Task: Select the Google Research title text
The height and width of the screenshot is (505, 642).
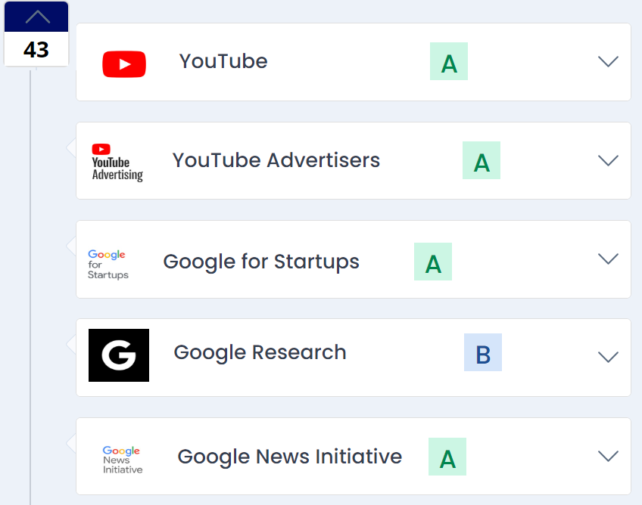Action: point(260,353)
